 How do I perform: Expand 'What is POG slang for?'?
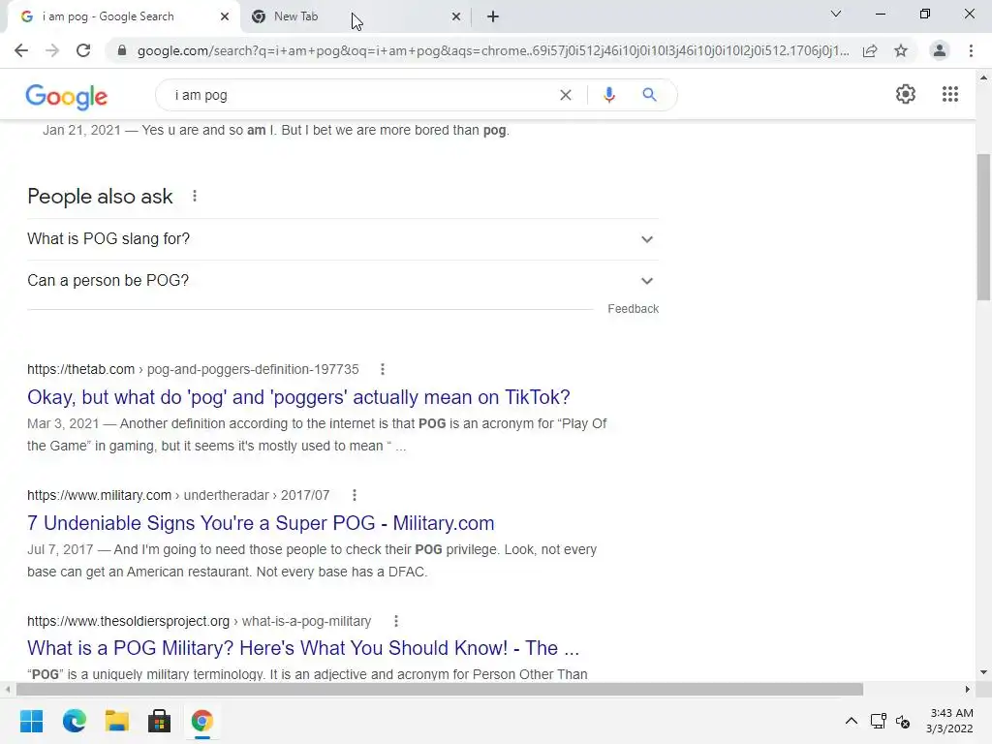point(343,239)
